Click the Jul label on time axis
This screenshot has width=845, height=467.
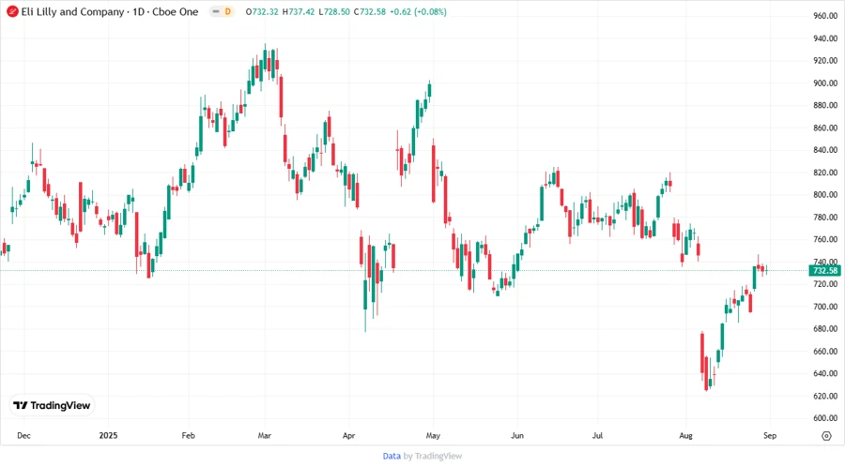597,436
